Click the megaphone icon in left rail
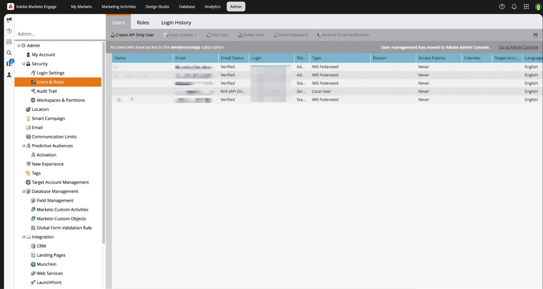The image size is (543, 289). (9, 20)
